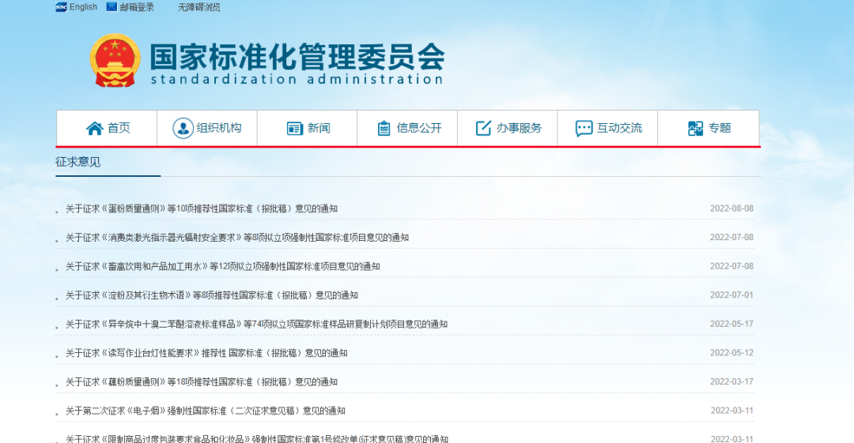
Task: Click the puzzle icon beside 专题
Action: pos(696,129)
